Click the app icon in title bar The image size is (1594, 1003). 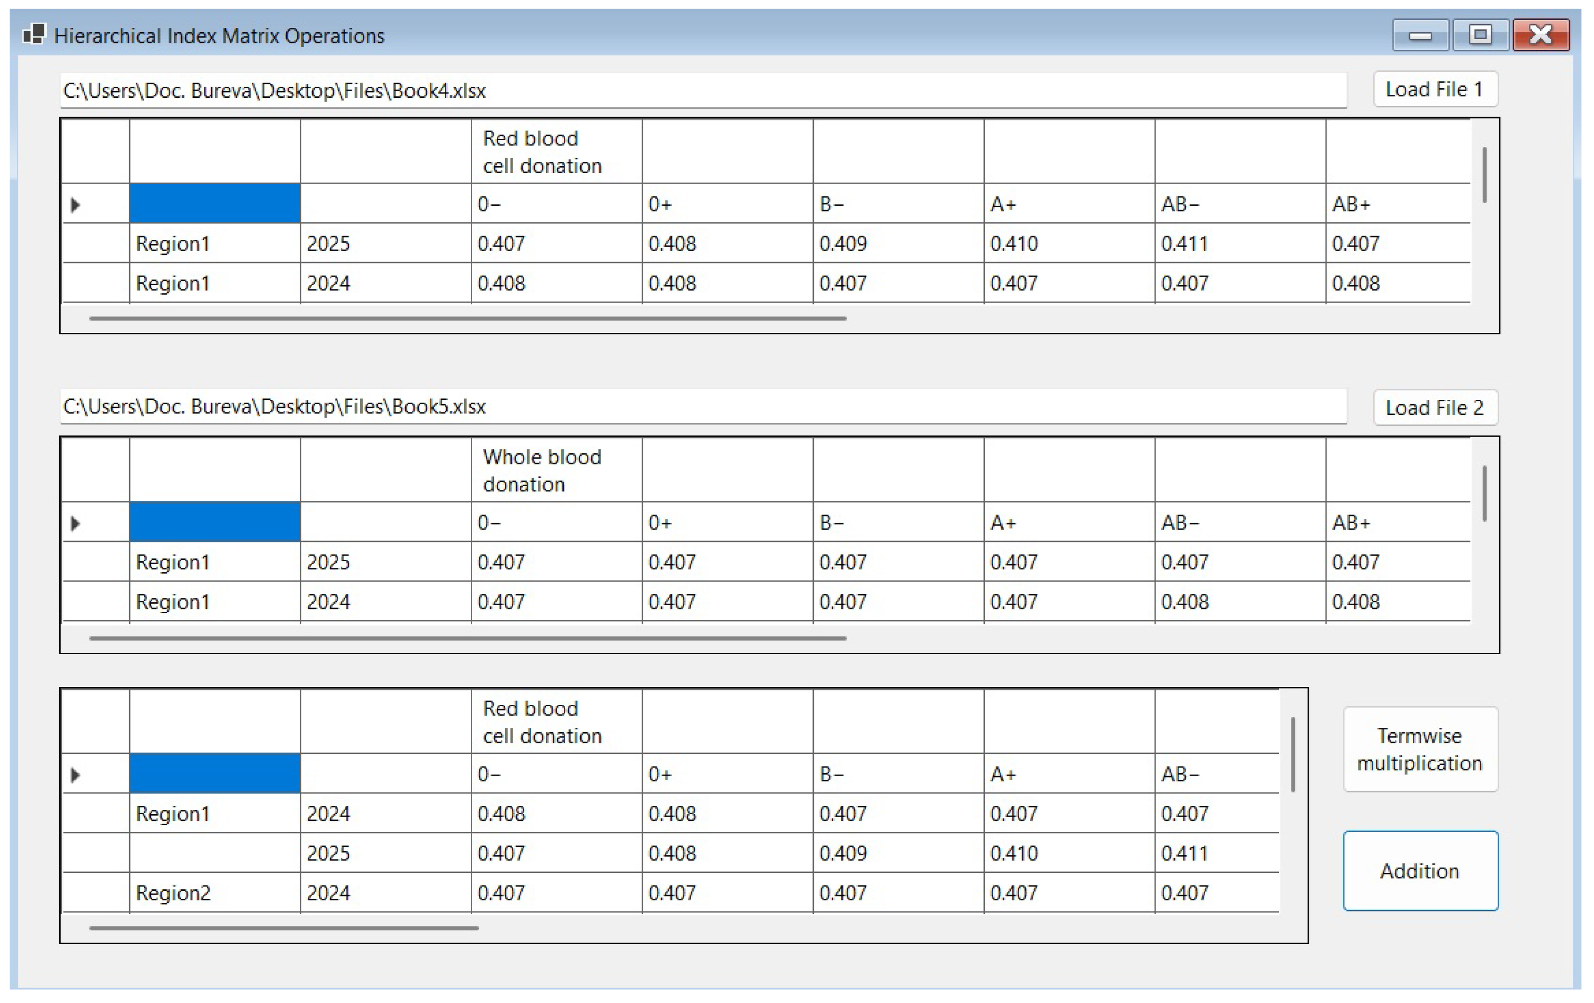[x=34, y=34]
